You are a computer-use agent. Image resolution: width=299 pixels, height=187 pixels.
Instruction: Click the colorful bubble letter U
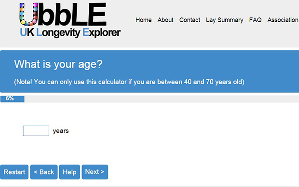(28, 14)
